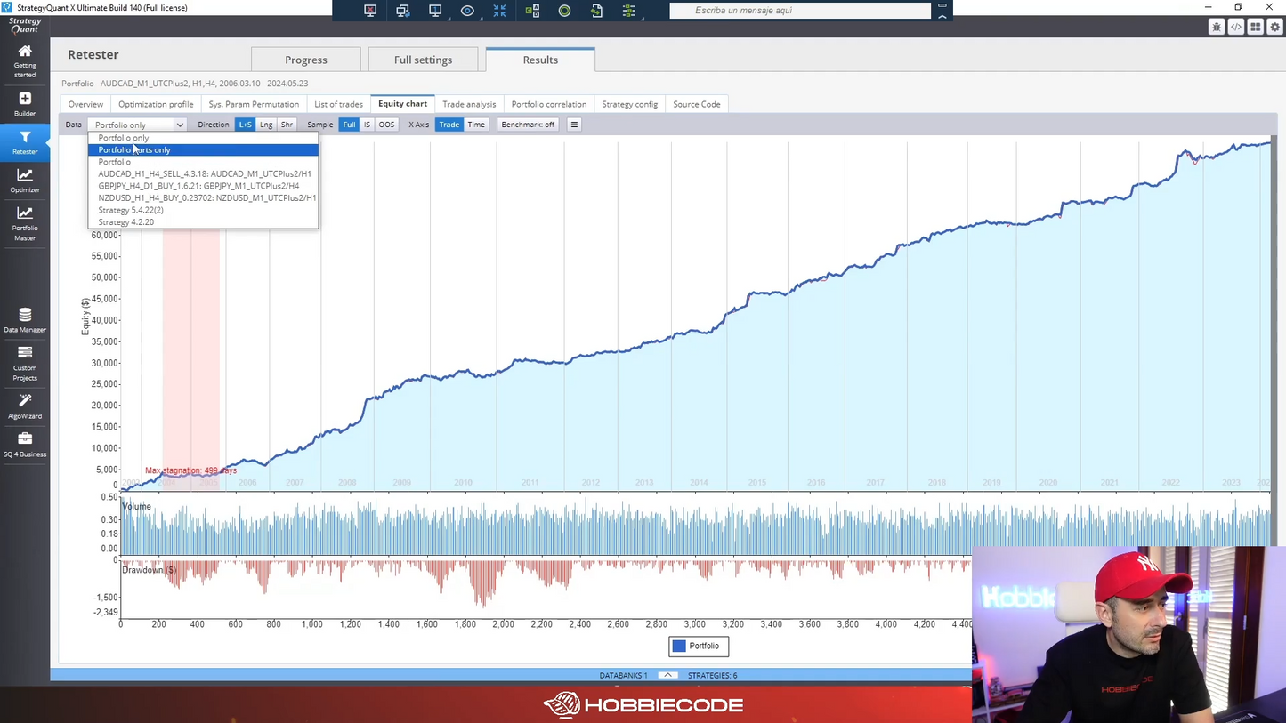Switch sample to OOS data
1286x723 pixels.
(386, 125)
